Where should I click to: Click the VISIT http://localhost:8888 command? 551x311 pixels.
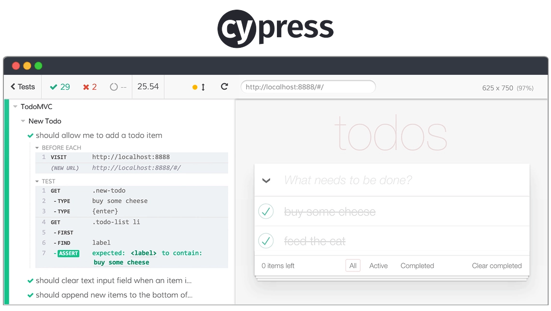(x=132, y=157)
